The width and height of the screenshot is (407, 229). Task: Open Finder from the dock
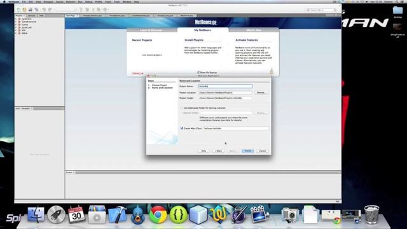[x=36, y=214]
